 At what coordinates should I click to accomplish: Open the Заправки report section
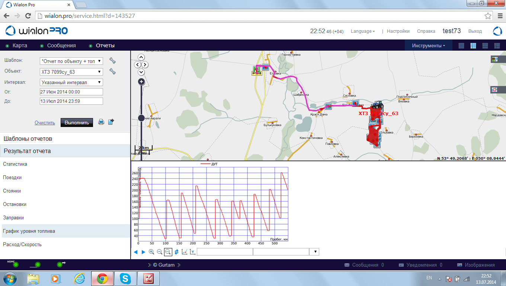[x=13, y=218]
